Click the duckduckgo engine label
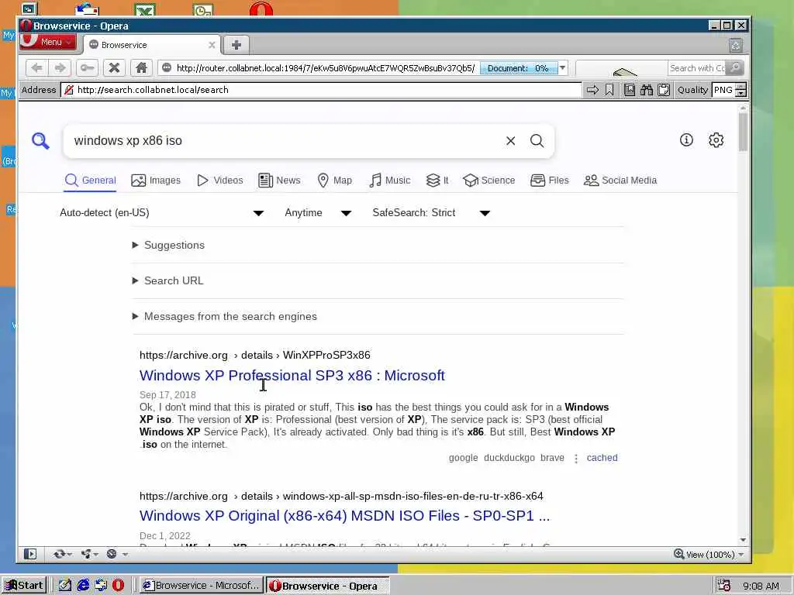The width and height of the screenshot is (794, 595). tap(509, 457)
